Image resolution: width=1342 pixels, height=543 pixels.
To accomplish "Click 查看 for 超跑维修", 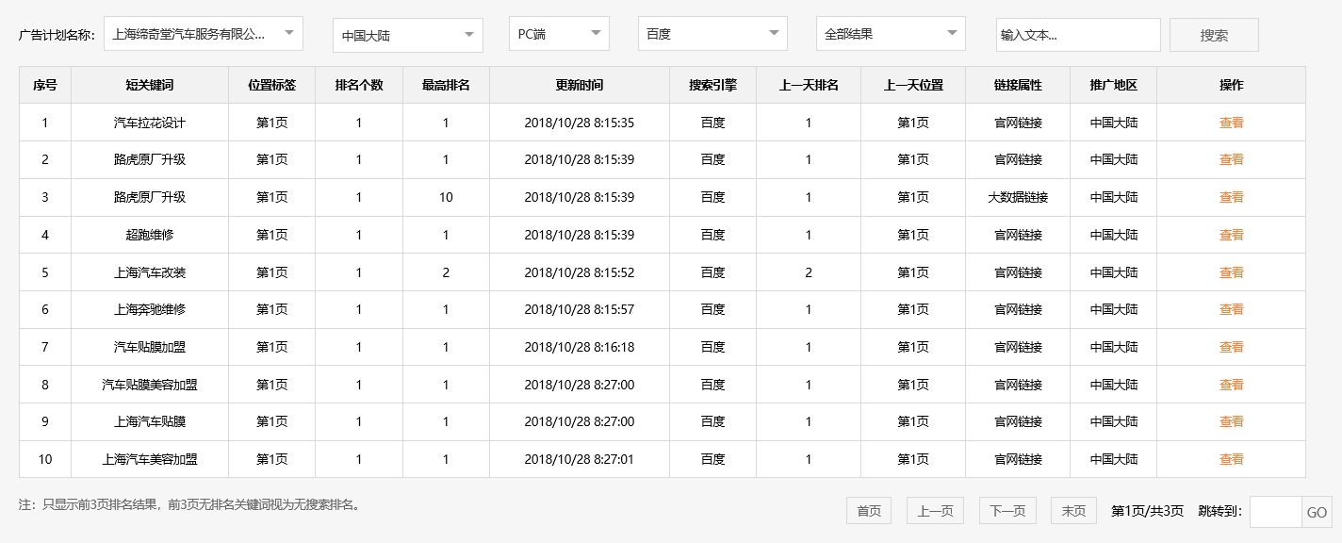I will coord(1232,235).
